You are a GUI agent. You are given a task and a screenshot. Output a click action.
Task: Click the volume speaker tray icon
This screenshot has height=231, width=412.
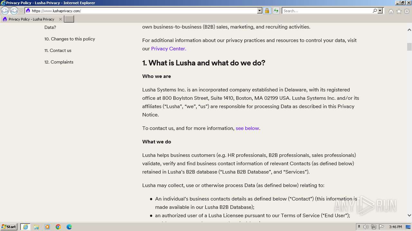coord(366,227)
